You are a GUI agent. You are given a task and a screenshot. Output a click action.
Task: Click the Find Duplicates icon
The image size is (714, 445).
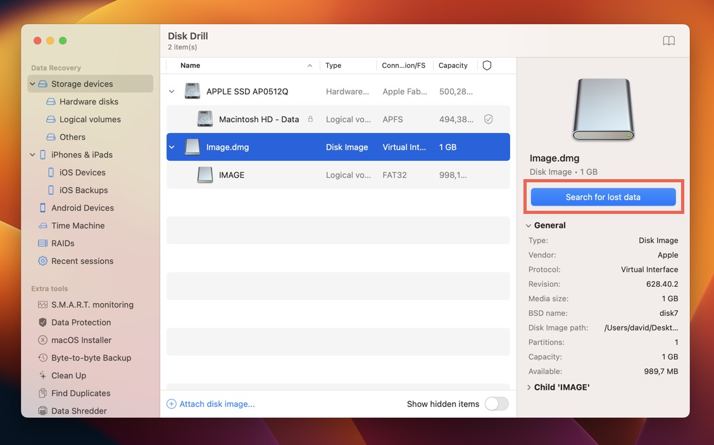point(43,393)
